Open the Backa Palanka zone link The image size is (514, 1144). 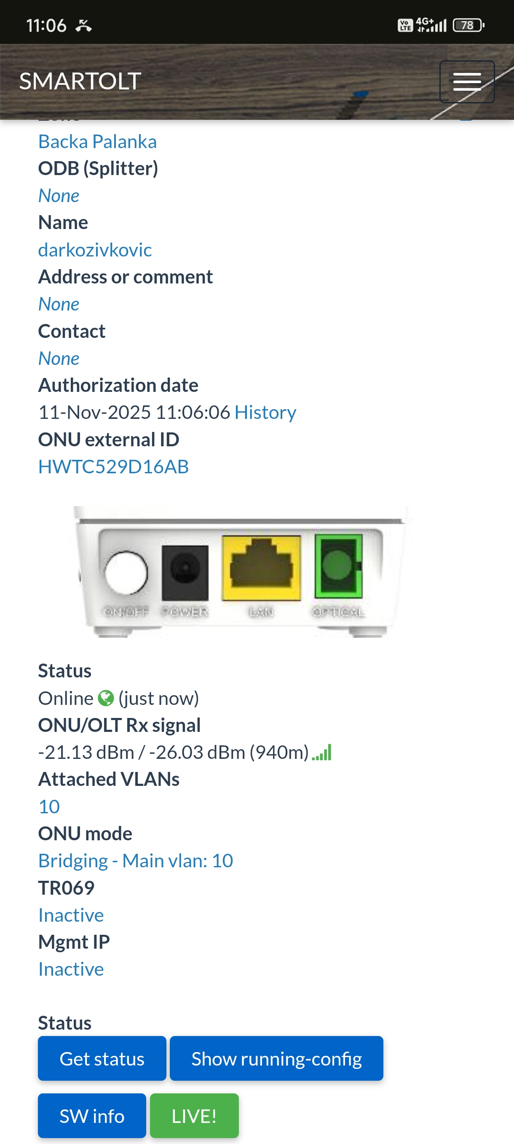(98, 142)
